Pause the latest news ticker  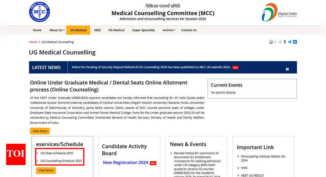point(287,69)
